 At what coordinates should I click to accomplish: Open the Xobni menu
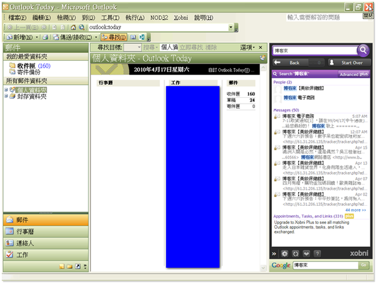(x=181, y=18)
